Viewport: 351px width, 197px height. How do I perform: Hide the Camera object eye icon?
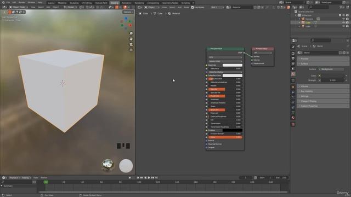(x=343, y=19)
